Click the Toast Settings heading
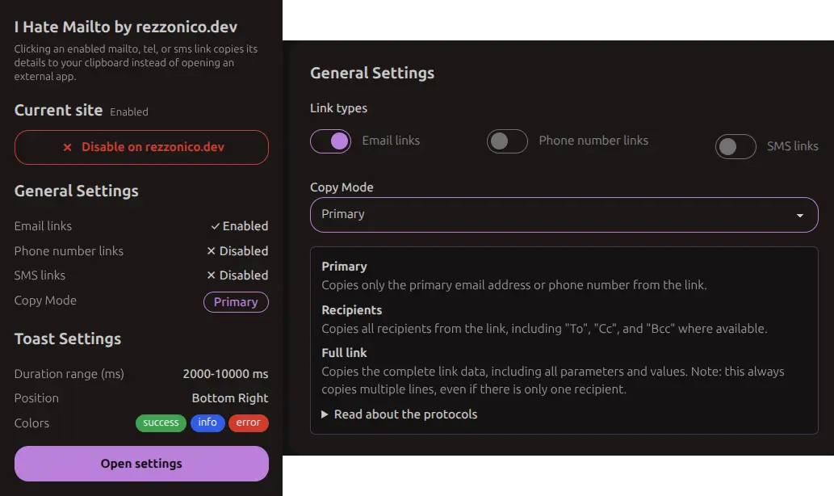Screen dimensions: 834x496 pos(68,339)
